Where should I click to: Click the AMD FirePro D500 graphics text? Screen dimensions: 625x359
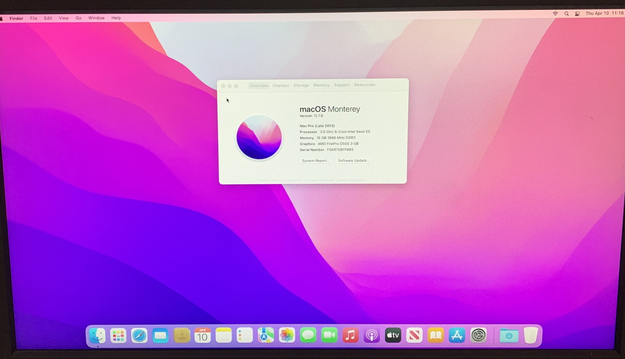(338, 144)
